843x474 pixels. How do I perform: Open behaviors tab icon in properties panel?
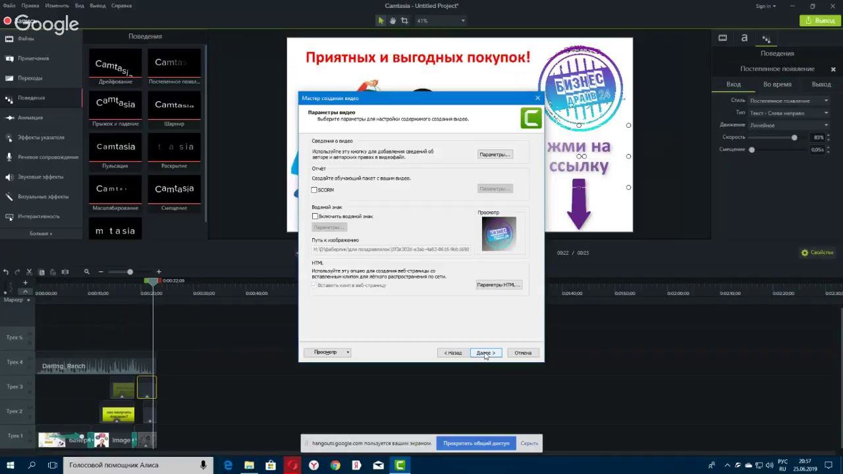[766, 39]
